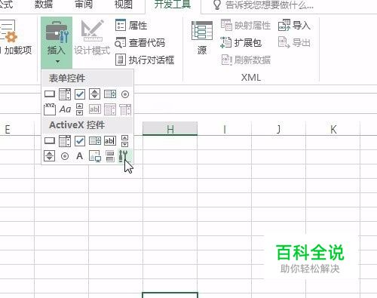Click XML Map Properties

246,25
